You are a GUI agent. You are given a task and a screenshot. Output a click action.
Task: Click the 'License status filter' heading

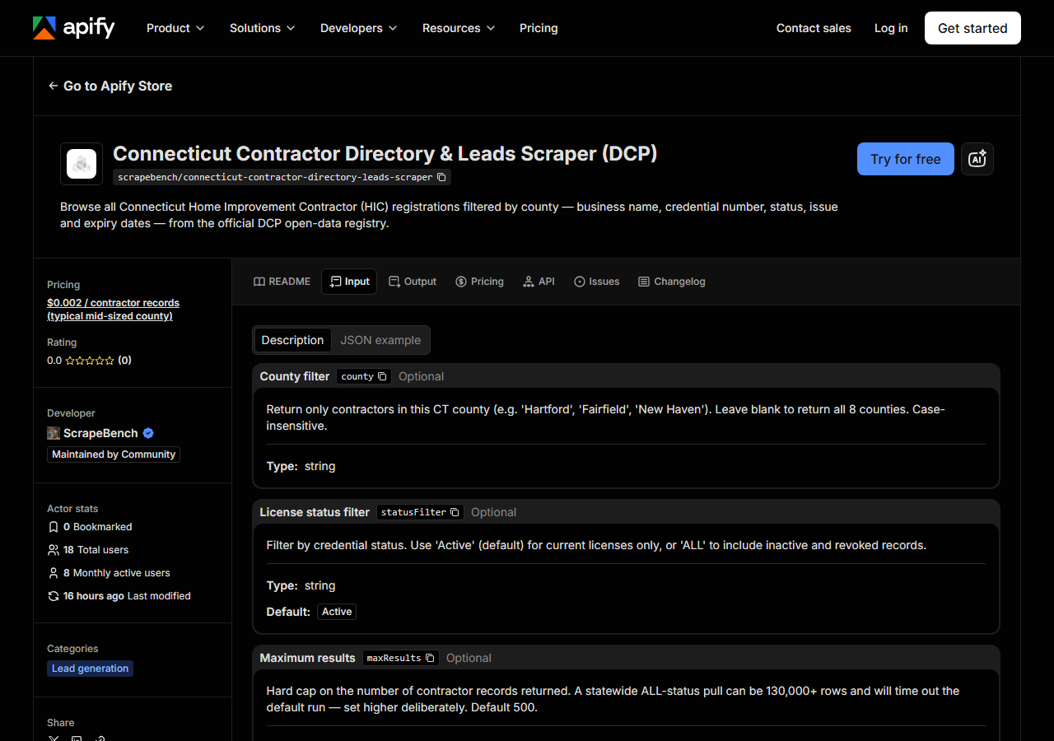click(315, 512)
